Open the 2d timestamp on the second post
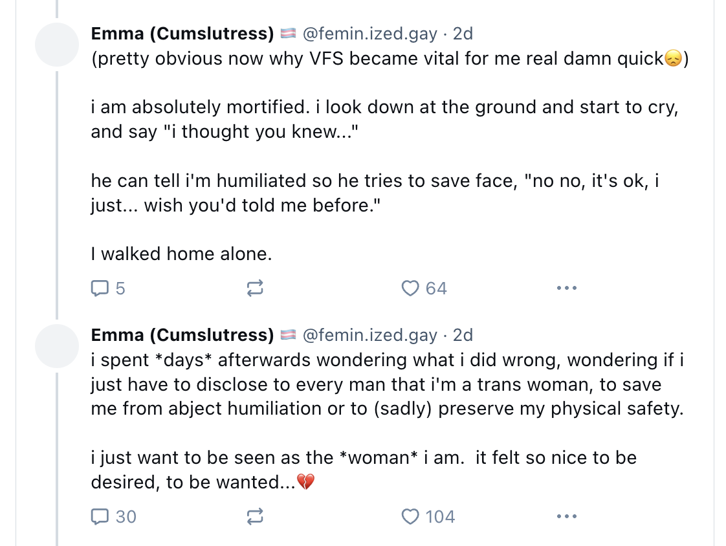The image size is (726, 546). click(x=463, y=335)
